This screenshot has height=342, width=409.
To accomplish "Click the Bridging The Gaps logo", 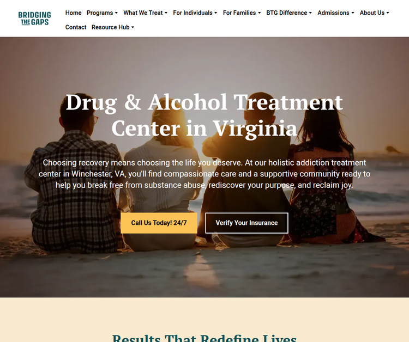I will [34, 19].
